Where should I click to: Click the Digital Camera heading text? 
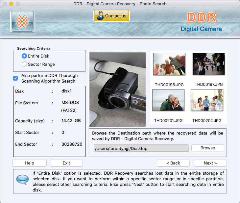pos(201,29)
